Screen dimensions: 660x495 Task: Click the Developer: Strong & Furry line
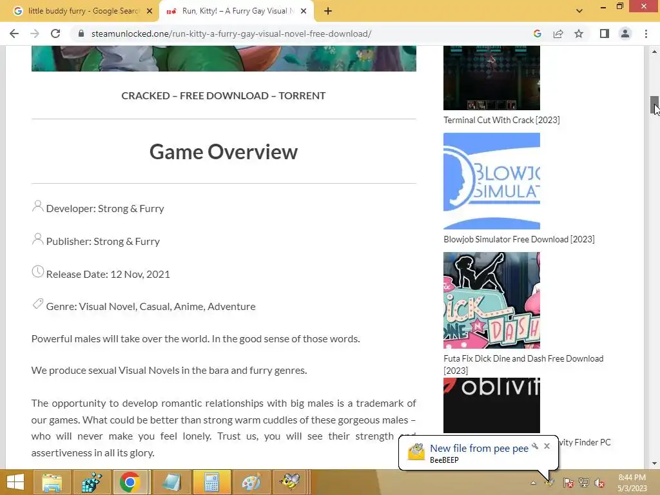[105, 208]
